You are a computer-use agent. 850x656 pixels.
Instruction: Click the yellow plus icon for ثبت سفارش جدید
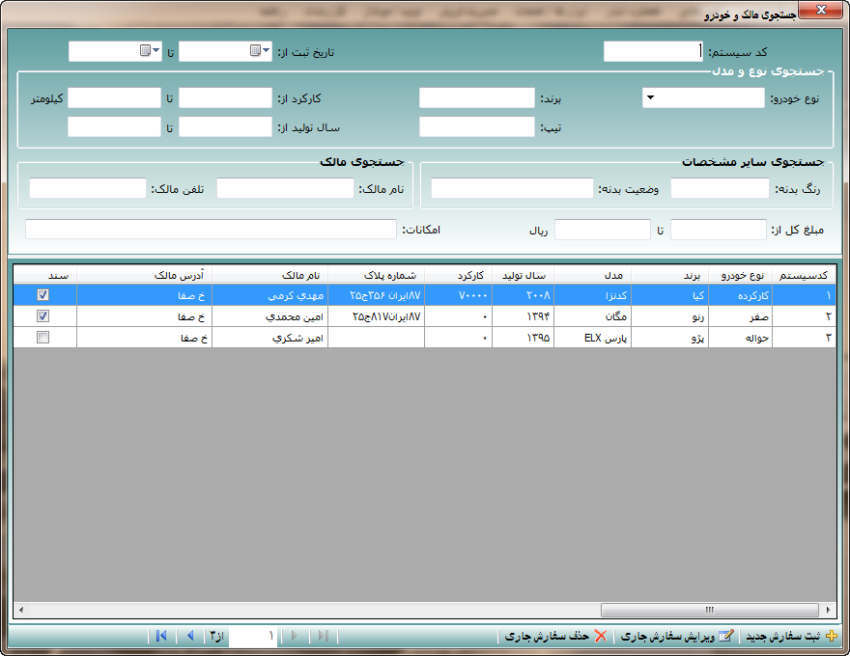click(x=833, y=636)
